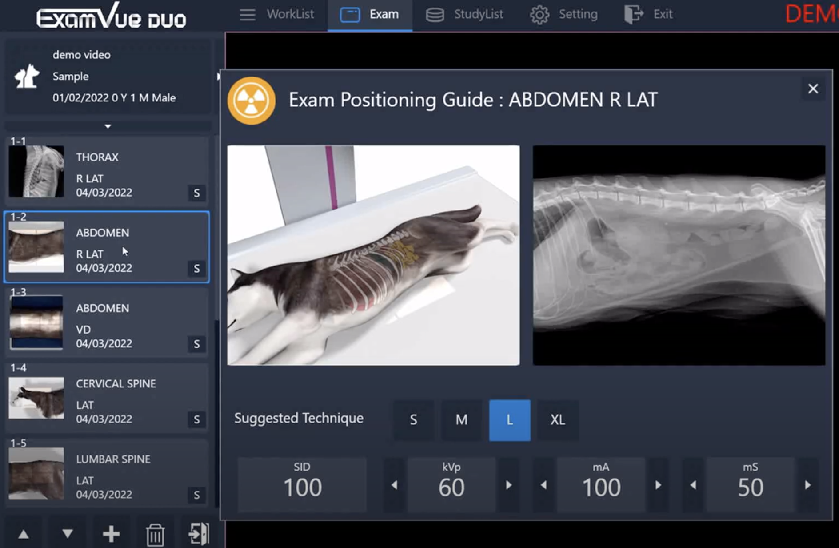Click the LUMBAR SPINE thumbnail
Image resolution: width=839 pixels, height=548 pixels.
pos(36,474)
